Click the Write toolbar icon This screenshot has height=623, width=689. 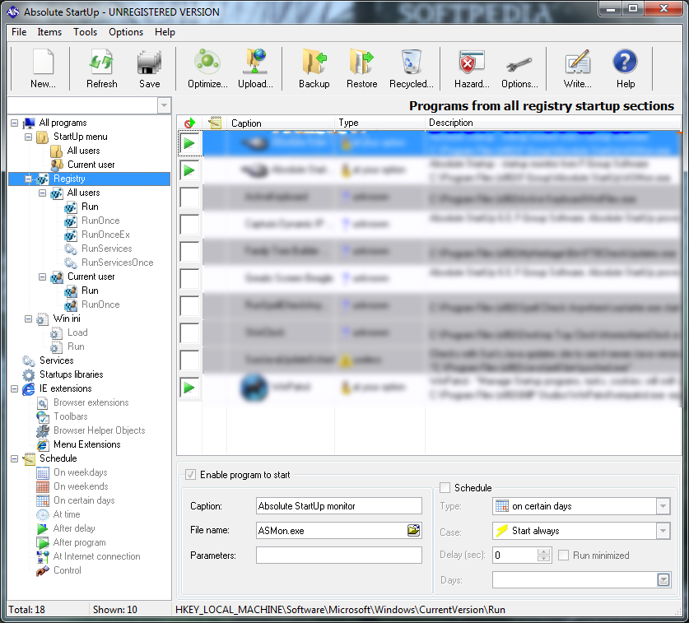tap(577, 68)
